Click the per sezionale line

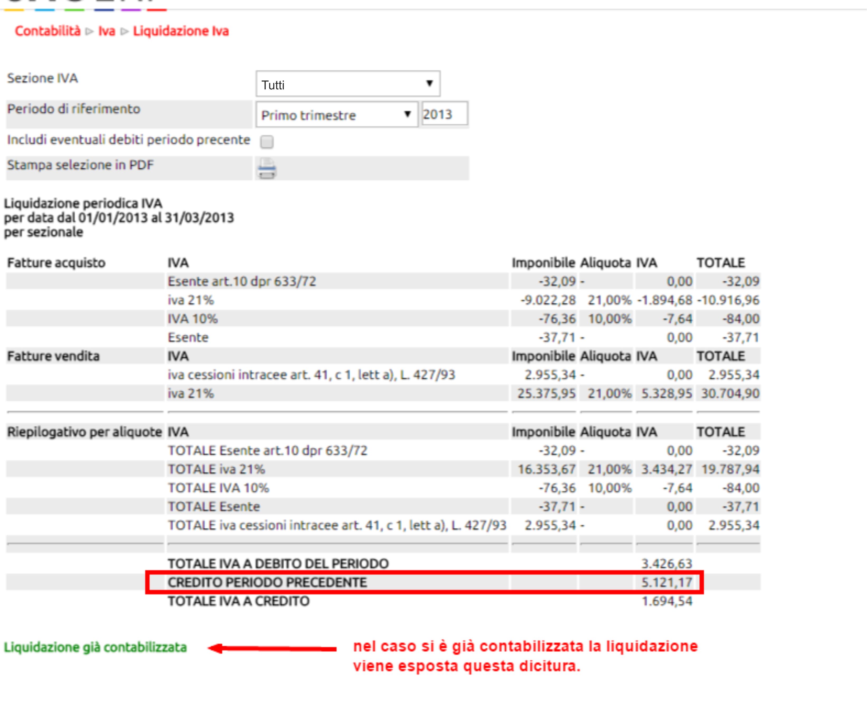click(44, 233)
